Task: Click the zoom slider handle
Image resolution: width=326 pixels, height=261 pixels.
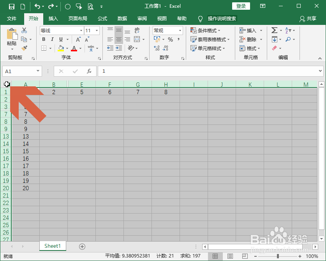Action: 278,256
